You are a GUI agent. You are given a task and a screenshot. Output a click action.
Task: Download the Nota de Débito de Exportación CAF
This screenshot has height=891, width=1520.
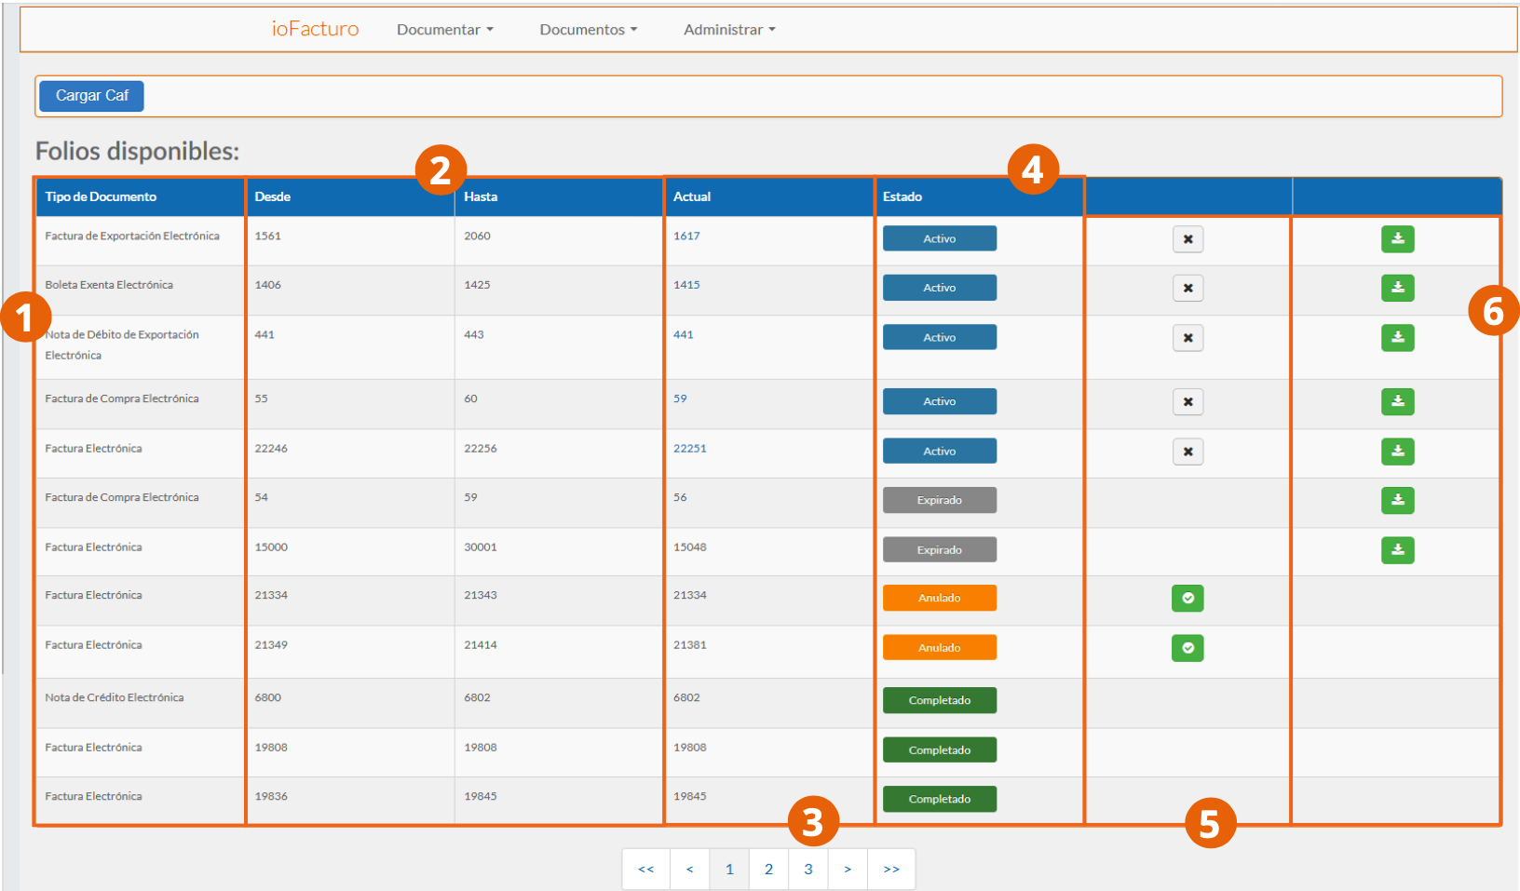(x=1397, y=338)
